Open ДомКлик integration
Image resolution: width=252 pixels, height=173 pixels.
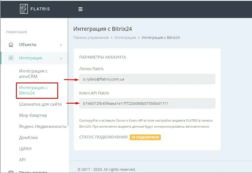click(29, 137)
